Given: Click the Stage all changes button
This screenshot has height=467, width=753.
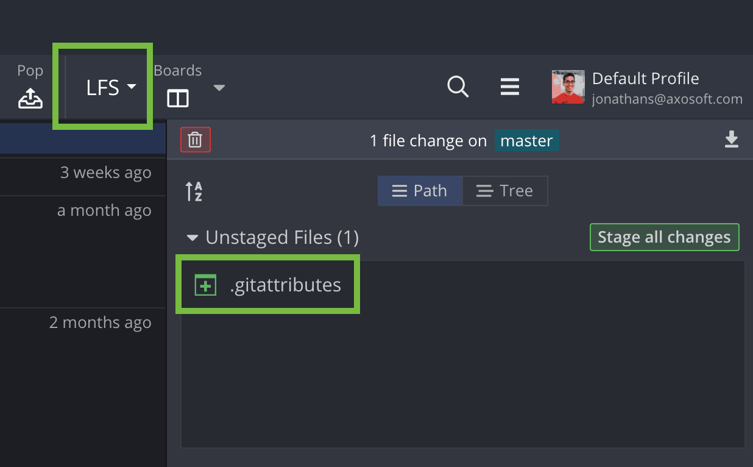Looking at the screenshot, I should pos(664,237).
